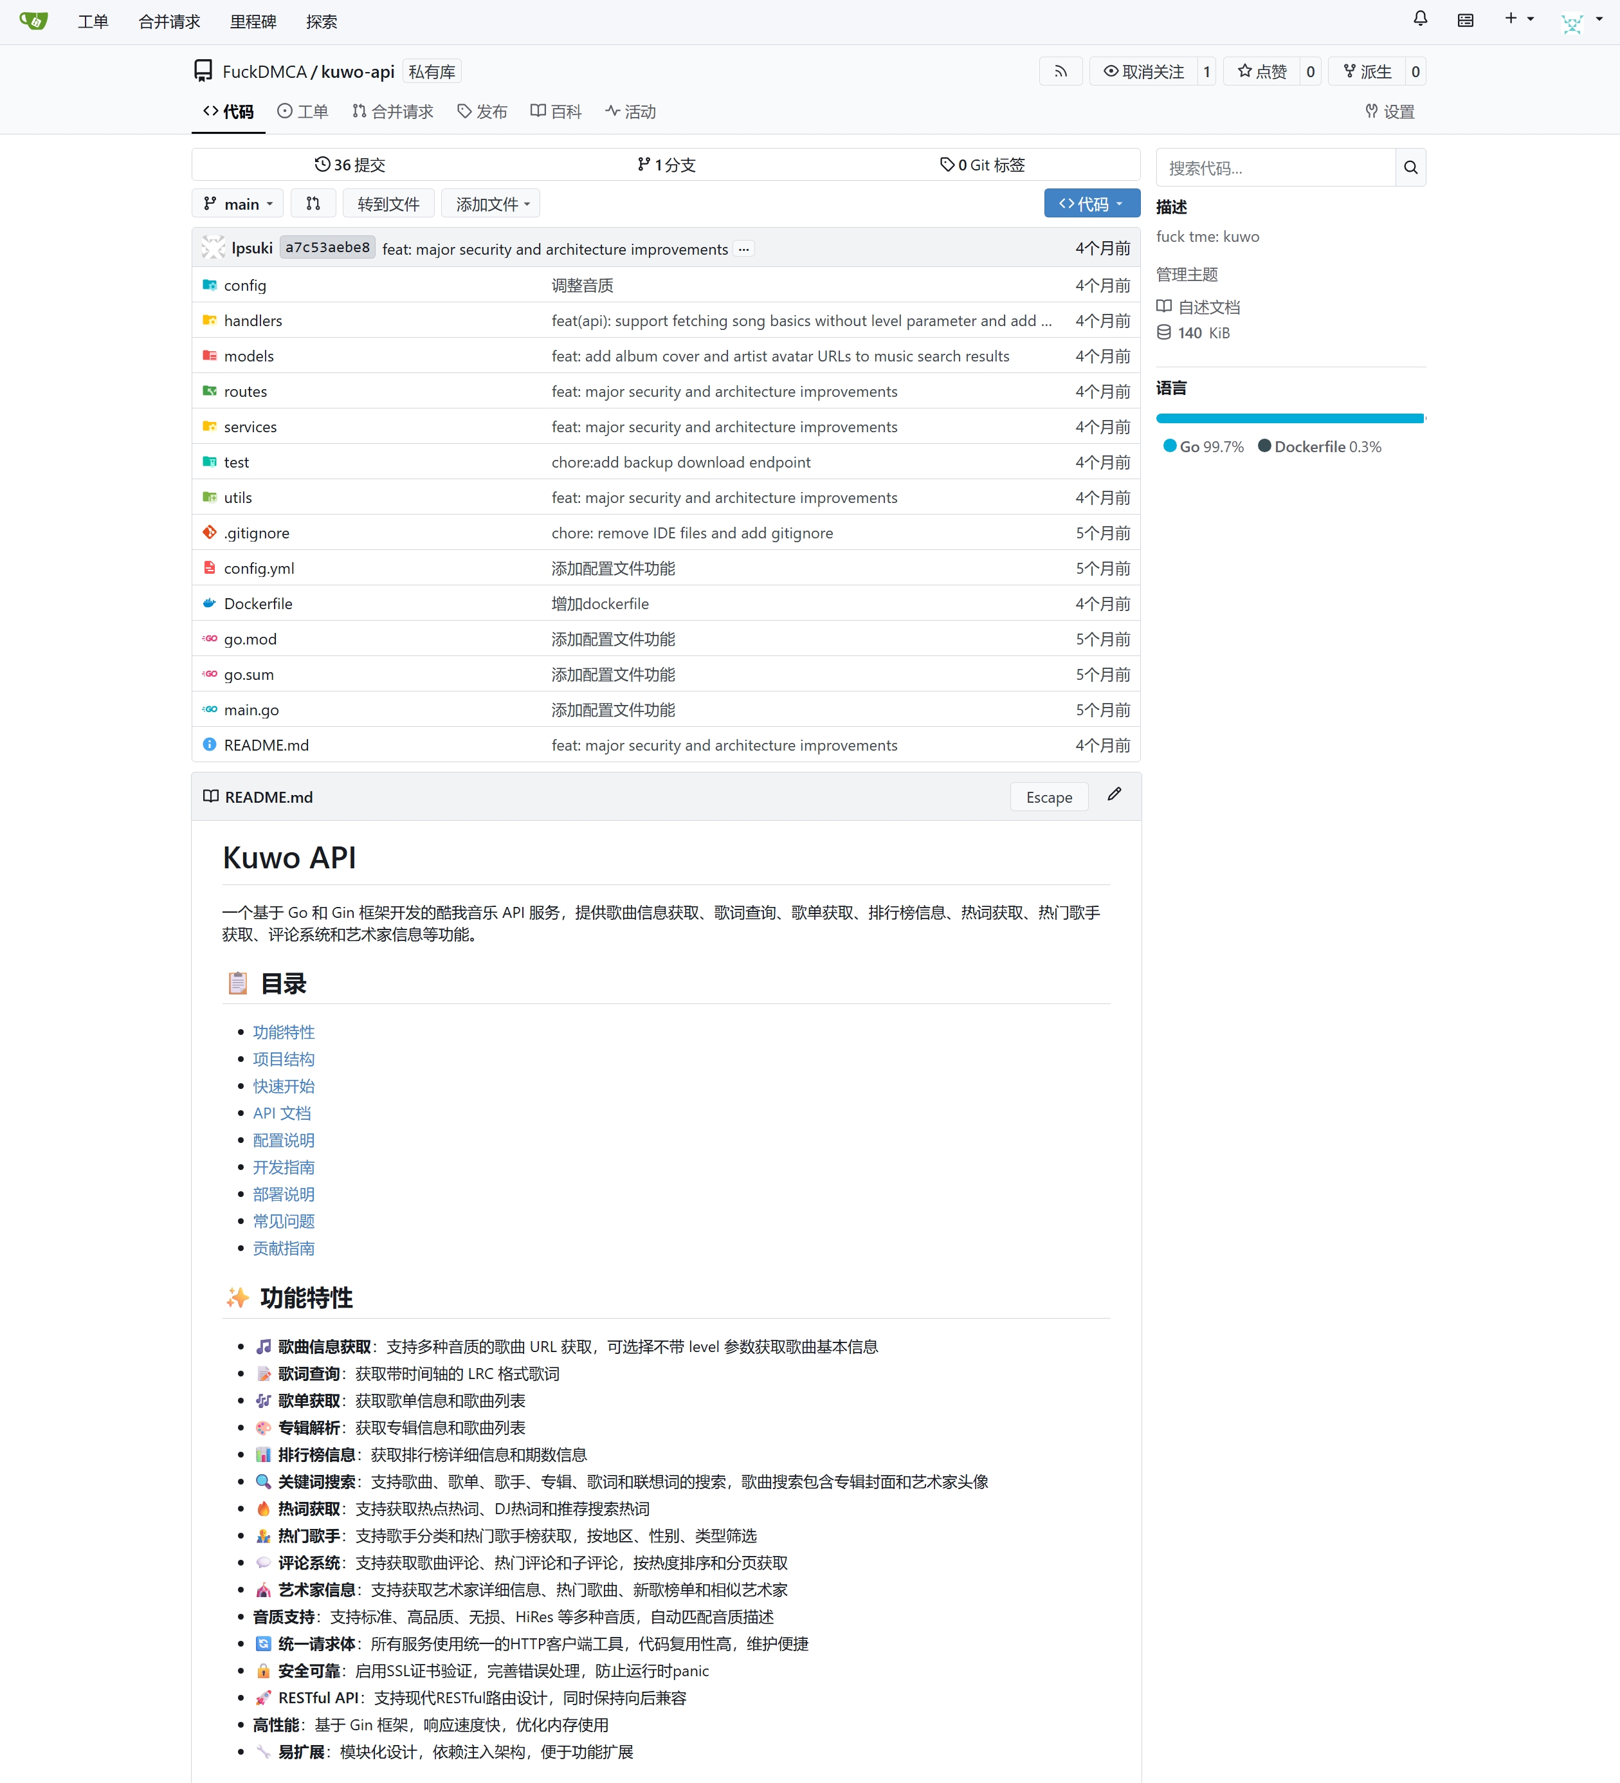Click the README edit pencil icon
The height and width of the screenshot is (1783, 1620).
[1114, 795]
